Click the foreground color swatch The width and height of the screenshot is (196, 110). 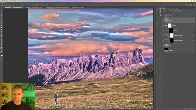click(1, 54)
